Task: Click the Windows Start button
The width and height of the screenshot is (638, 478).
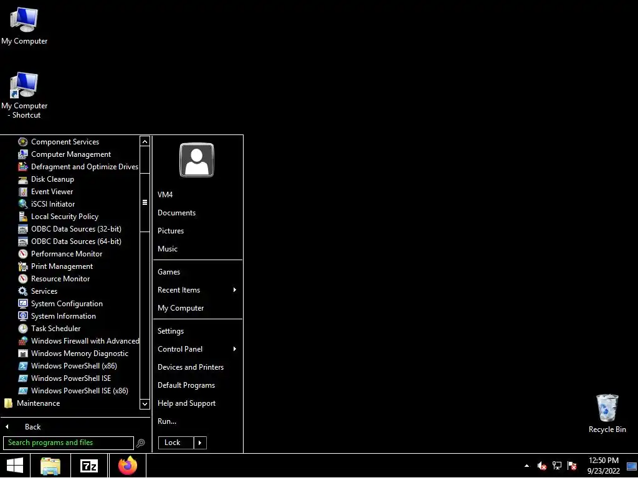Action: click(x=15, y=466)
